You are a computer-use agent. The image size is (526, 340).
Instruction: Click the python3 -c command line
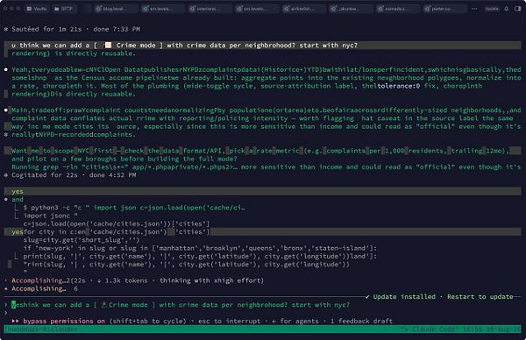click(x=134, y=208)
